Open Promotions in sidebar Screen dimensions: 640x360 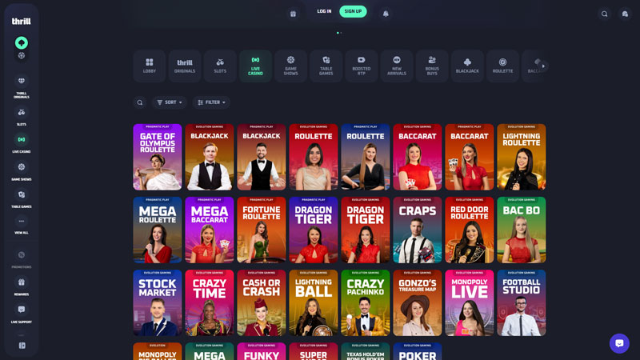[x=22, y=259]
